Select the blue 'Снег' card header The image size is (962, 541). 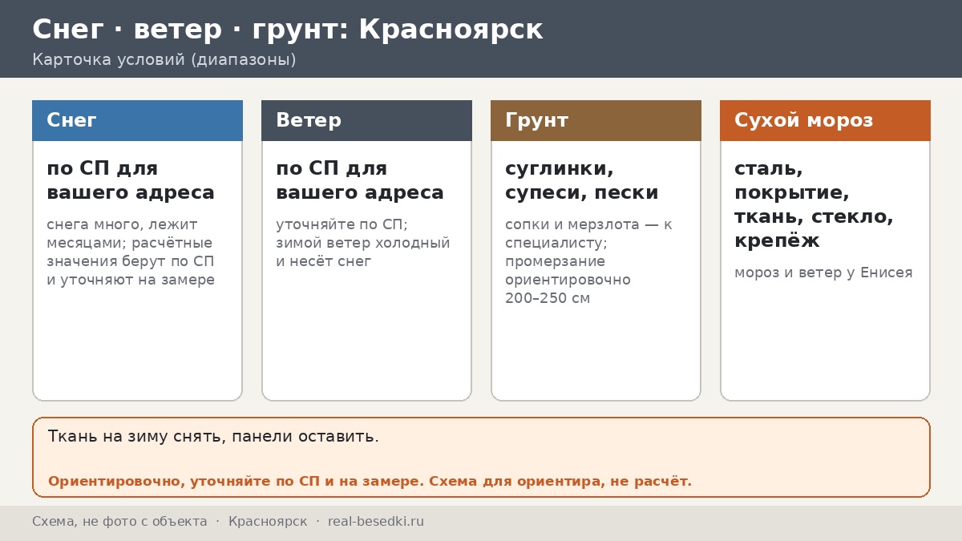(x=137, y=120)
